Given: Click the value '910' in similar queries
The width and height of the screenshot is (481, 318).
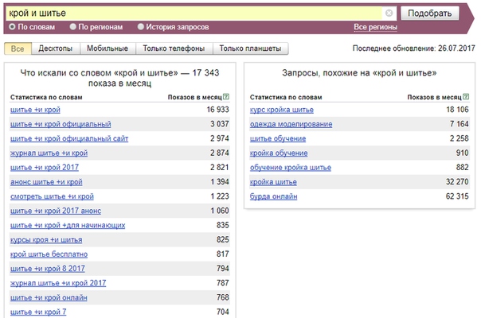Looking at the screenshot, I should click(463, 153).
